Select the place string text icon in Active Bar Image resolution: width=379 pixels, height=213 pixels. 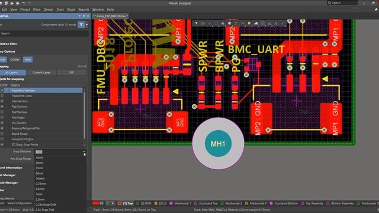tap(276, 24)
